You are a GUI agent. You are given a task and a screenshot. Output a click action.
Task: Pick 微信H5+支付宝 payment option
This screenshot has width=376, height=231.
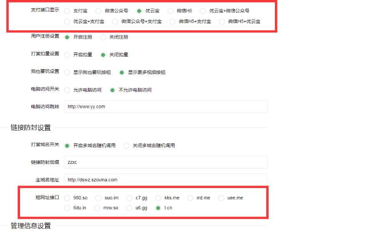tap(173, 22)
